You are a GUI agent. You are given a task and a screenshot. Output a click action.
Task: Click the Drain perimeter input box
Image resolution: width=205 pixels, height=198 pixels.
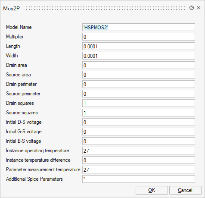pyautogui.click(x=139, y=84)
